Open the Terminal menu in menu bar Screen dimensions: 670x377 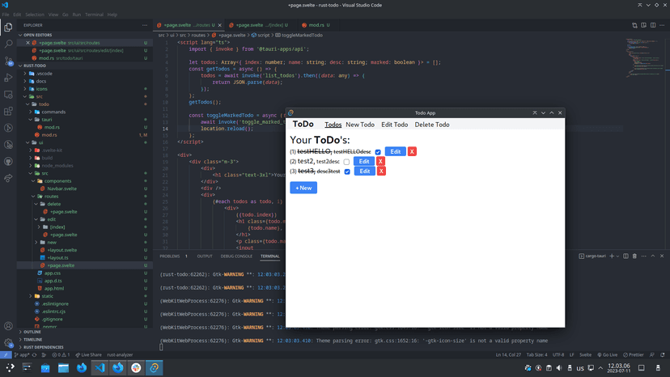pyautogui.click(x=95, y=15)
